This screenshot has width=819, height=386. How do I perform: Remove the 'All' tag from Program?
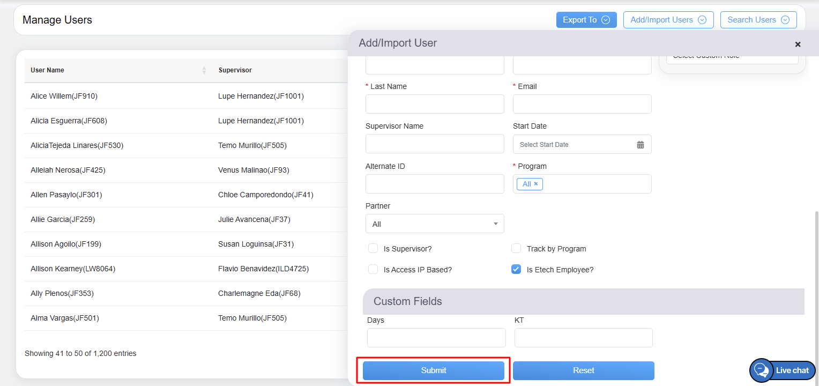(535, 184)
